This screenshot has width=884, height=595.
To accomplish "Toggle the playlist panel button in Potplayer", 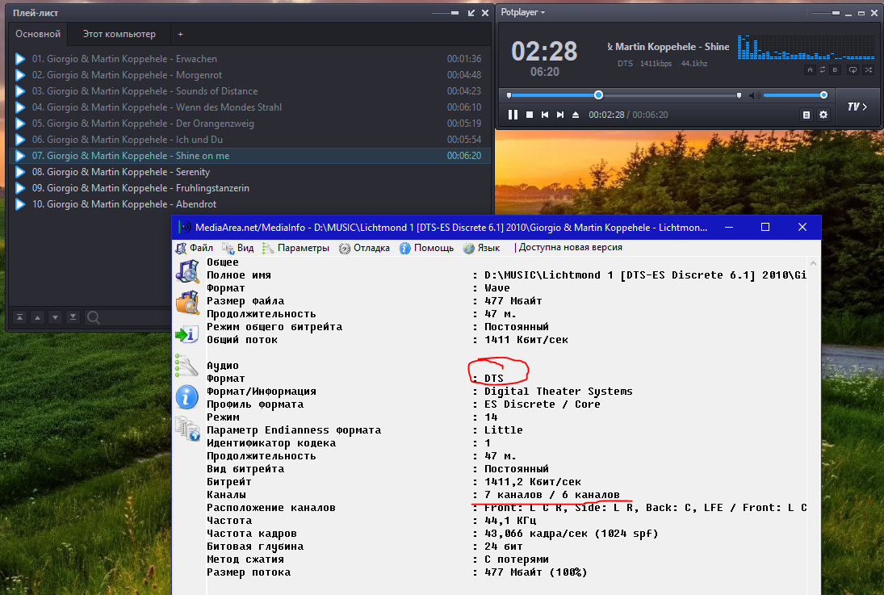I will pos(806,115).
